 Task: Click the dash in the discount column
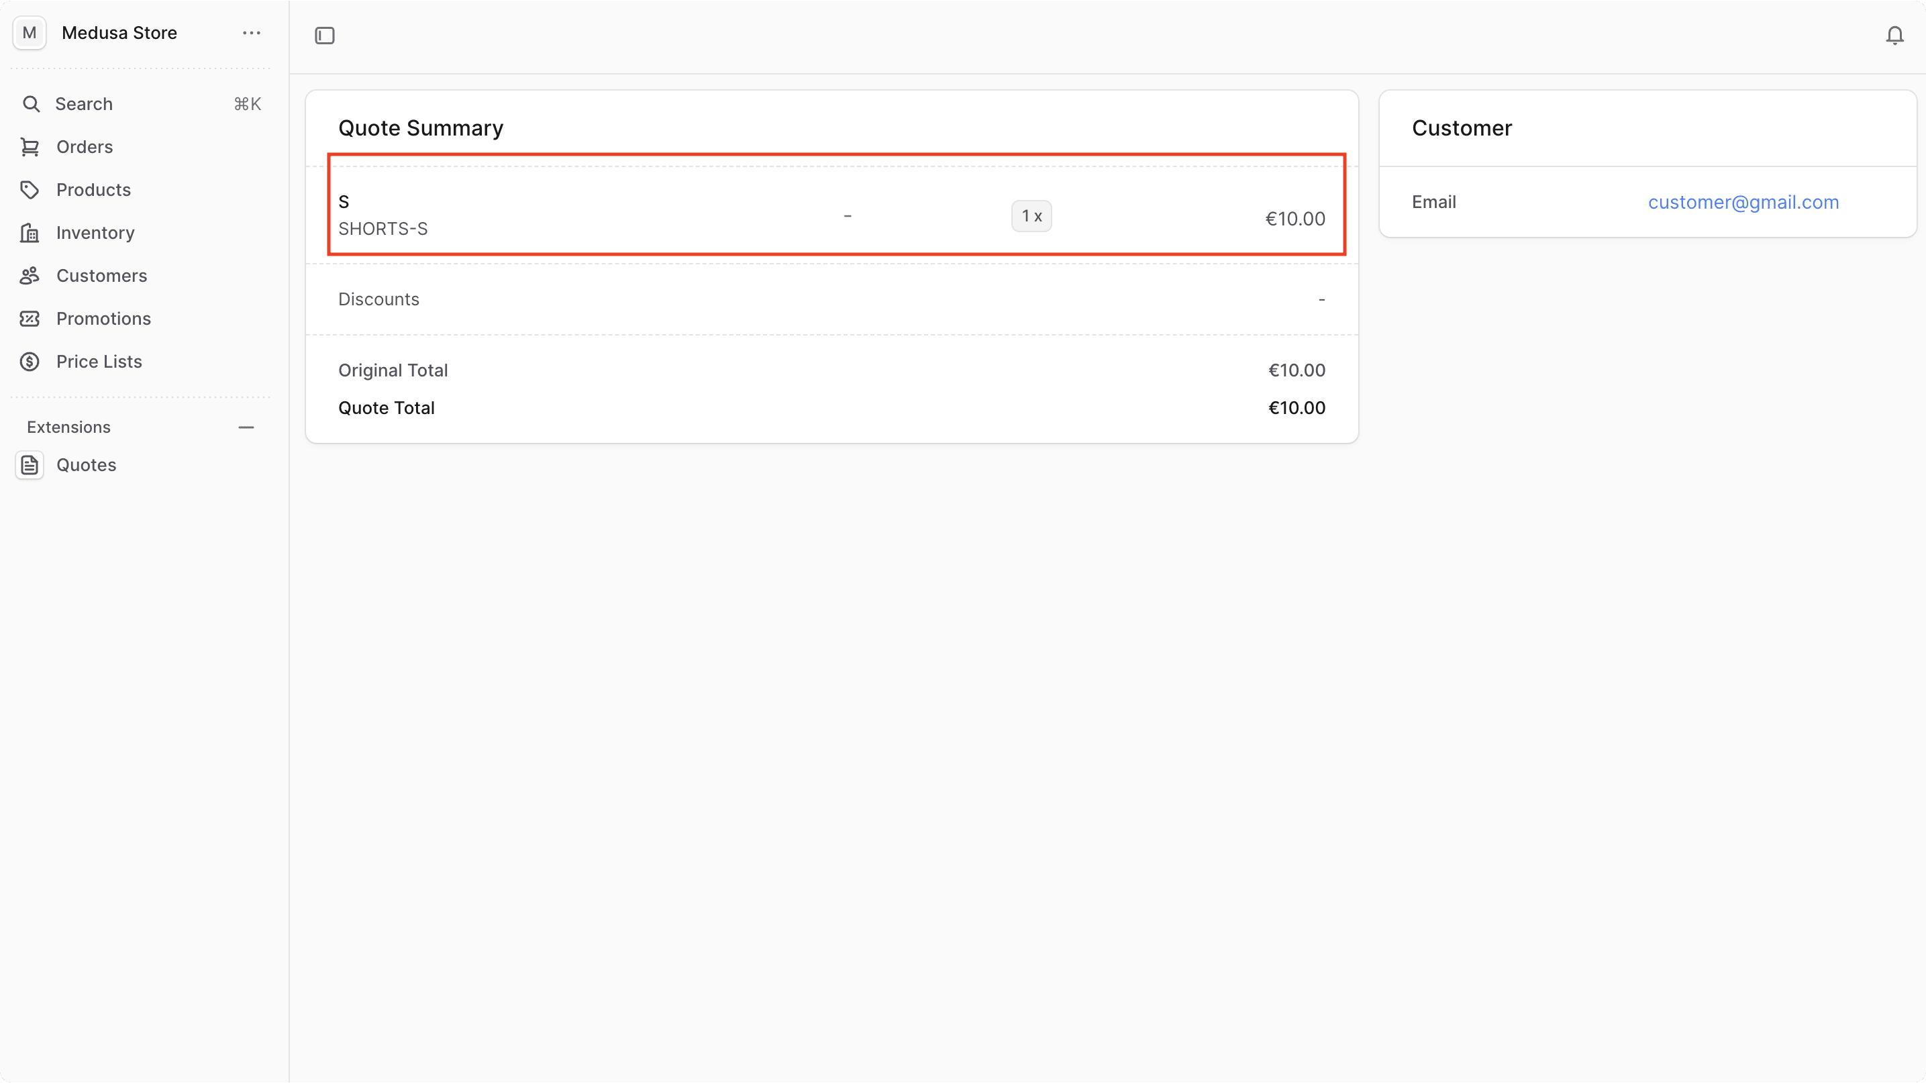coord(847,216)
